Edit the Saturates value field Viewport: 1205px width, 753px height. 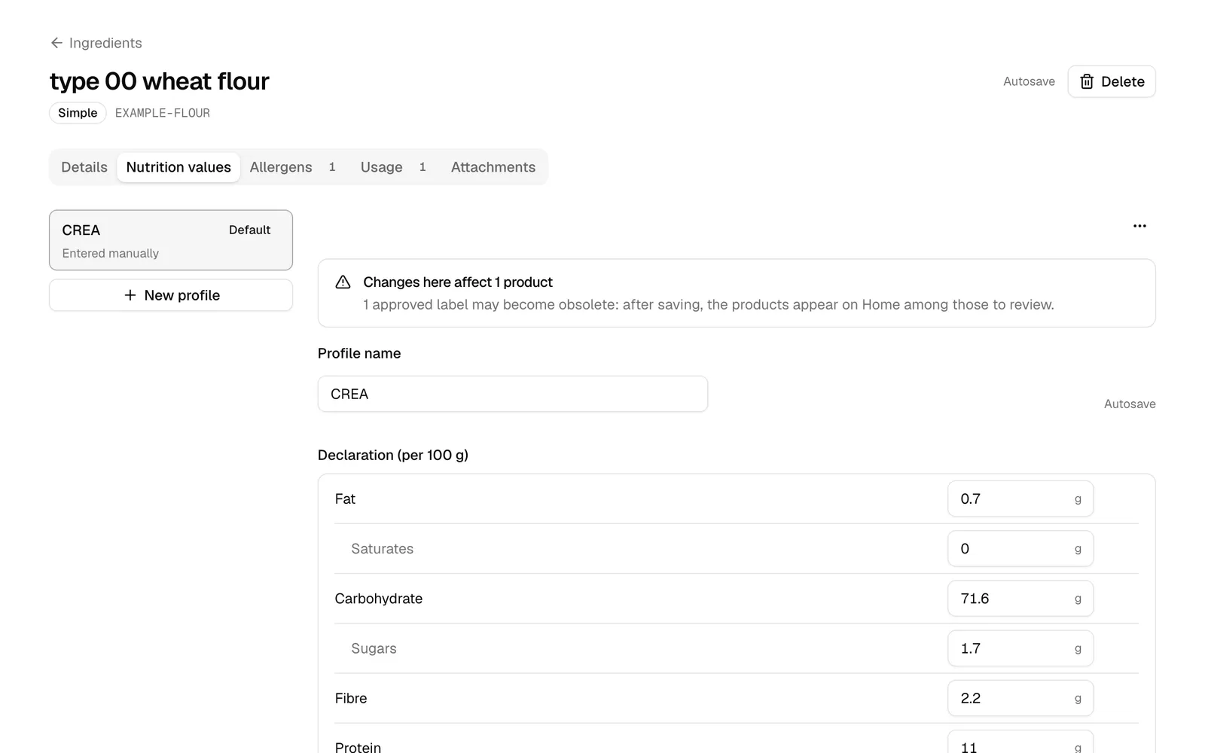(1020, 549)
